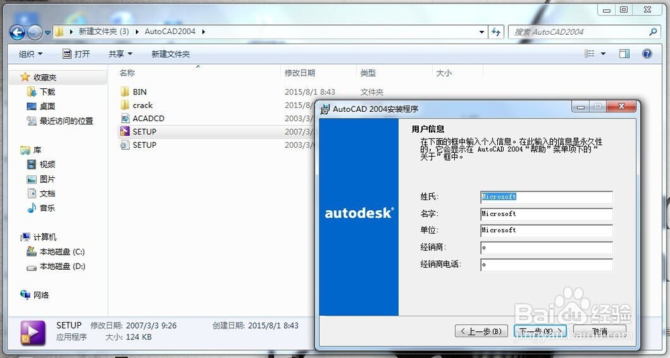670x358 pixels.
Task: Select the BIN folder icon
Action: tap(125, 92)
